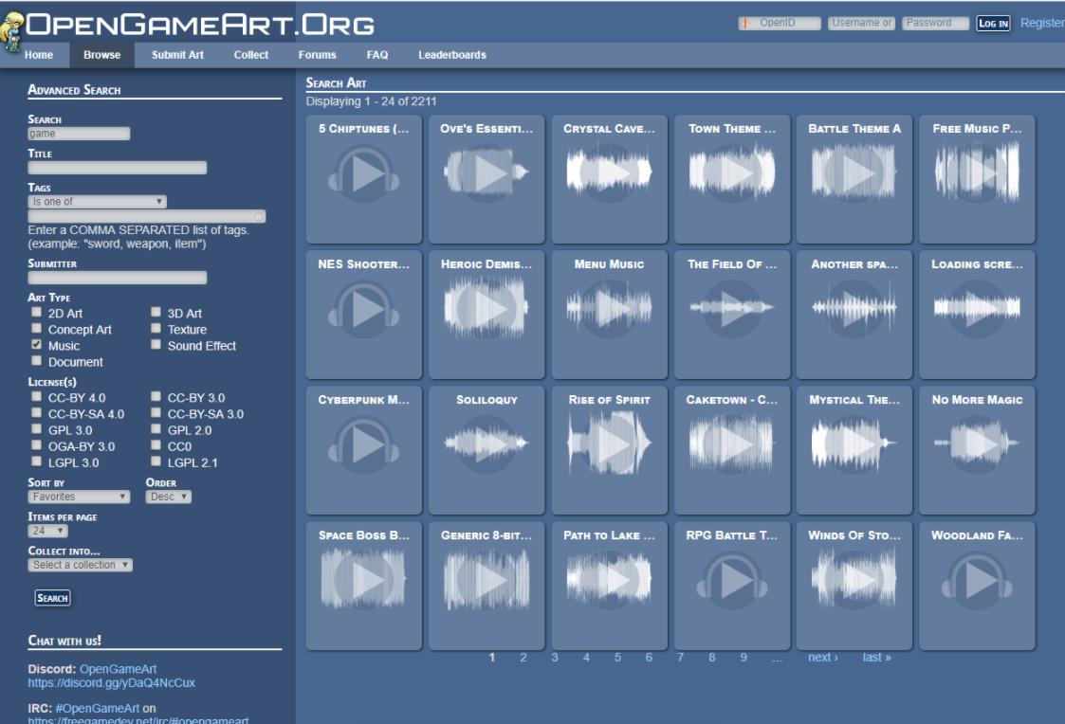Go to the next results page

(x=822, y=657)
